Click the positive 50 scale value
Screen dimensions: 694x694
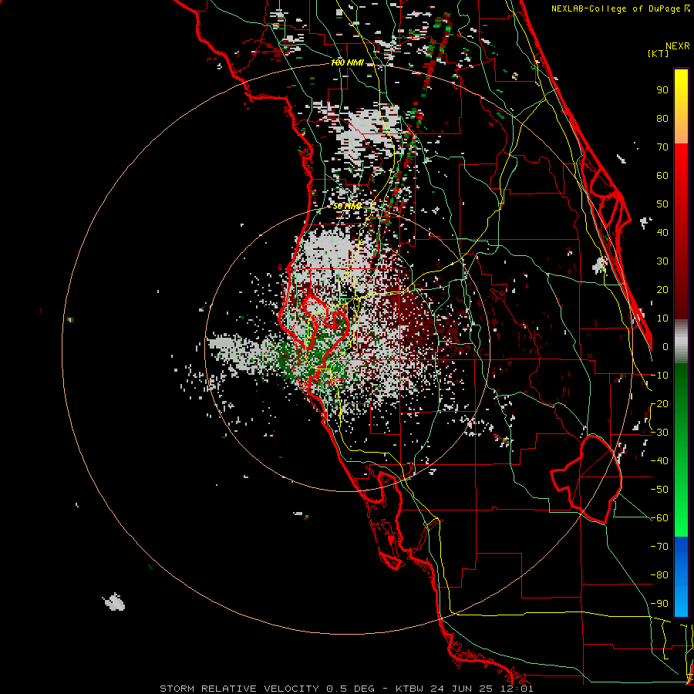tap(662, 204)
